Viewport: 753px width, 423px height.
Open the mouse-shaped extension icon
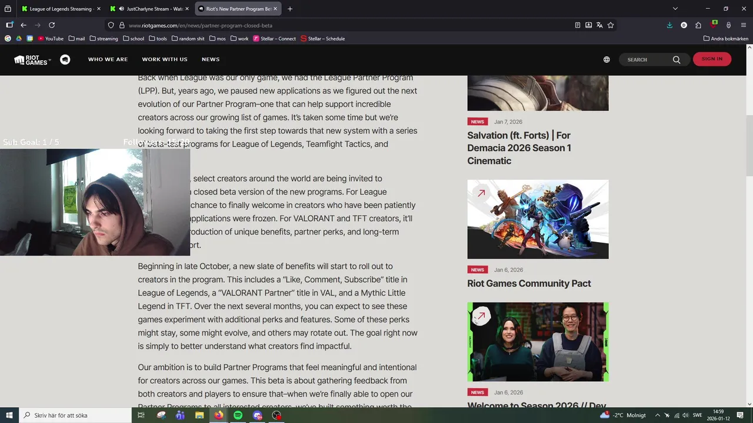[x=728, y=25]
